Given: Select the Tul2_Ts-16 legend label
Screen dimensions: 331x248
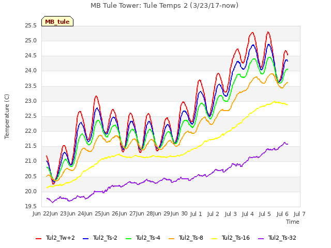Looking at the screenshot, I should click(x=236, y=238).
